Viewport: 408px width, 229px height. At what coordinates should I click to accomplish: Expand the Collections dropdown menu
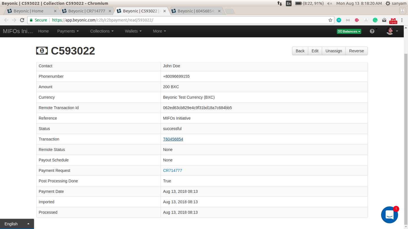(x=102, y=31)
